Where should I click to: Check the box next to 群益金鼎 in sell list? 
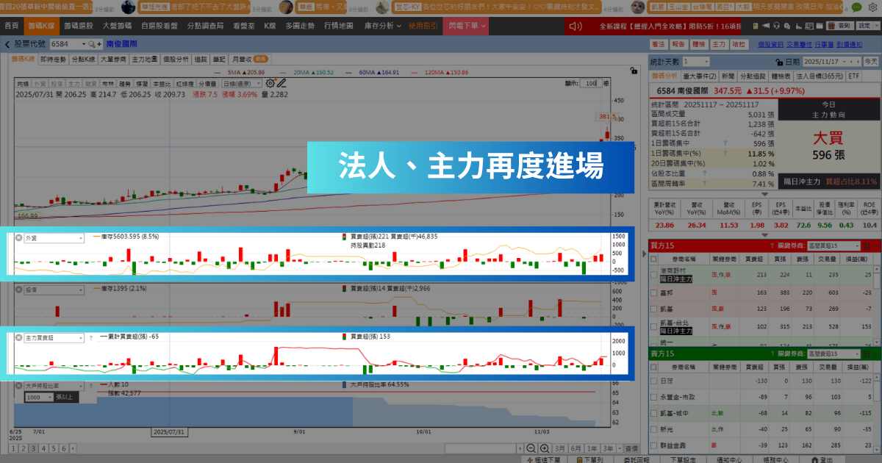click(x=654, y=445)
